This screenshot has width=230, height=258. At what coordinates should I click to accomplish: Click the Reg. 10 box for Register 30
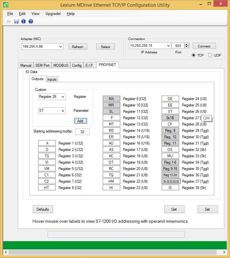click(x=170, y=137)
